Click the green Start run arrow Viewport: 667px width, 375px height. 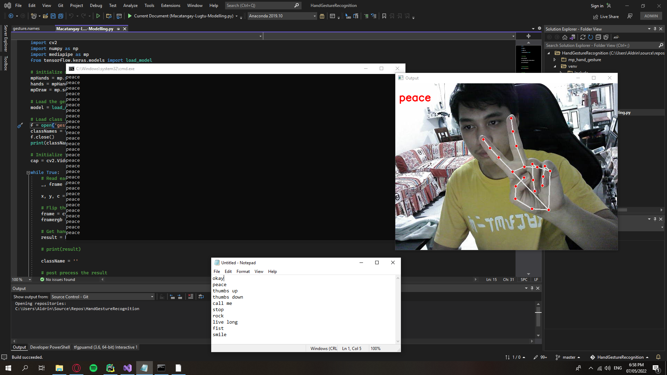(x=130, y=16)
